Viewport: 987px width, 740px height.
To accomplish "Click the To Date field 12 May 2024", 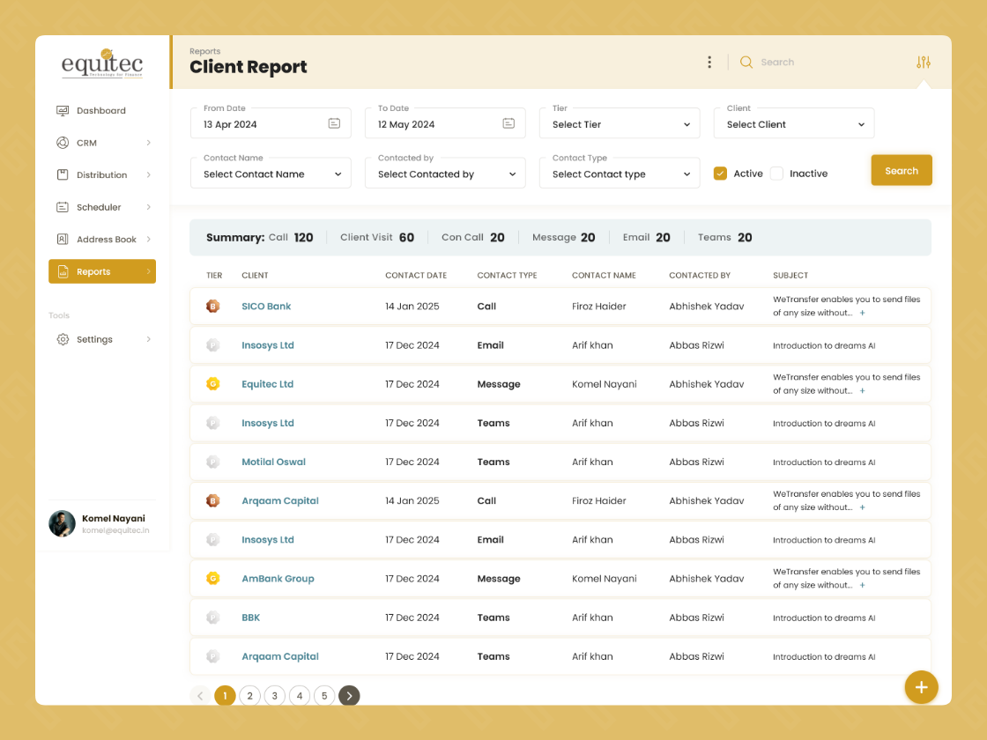I will point(445,123).
